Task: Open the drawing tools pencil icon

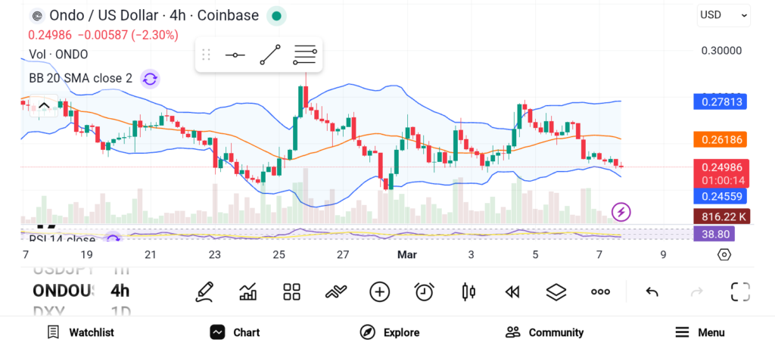Action: tap(204, 291)
